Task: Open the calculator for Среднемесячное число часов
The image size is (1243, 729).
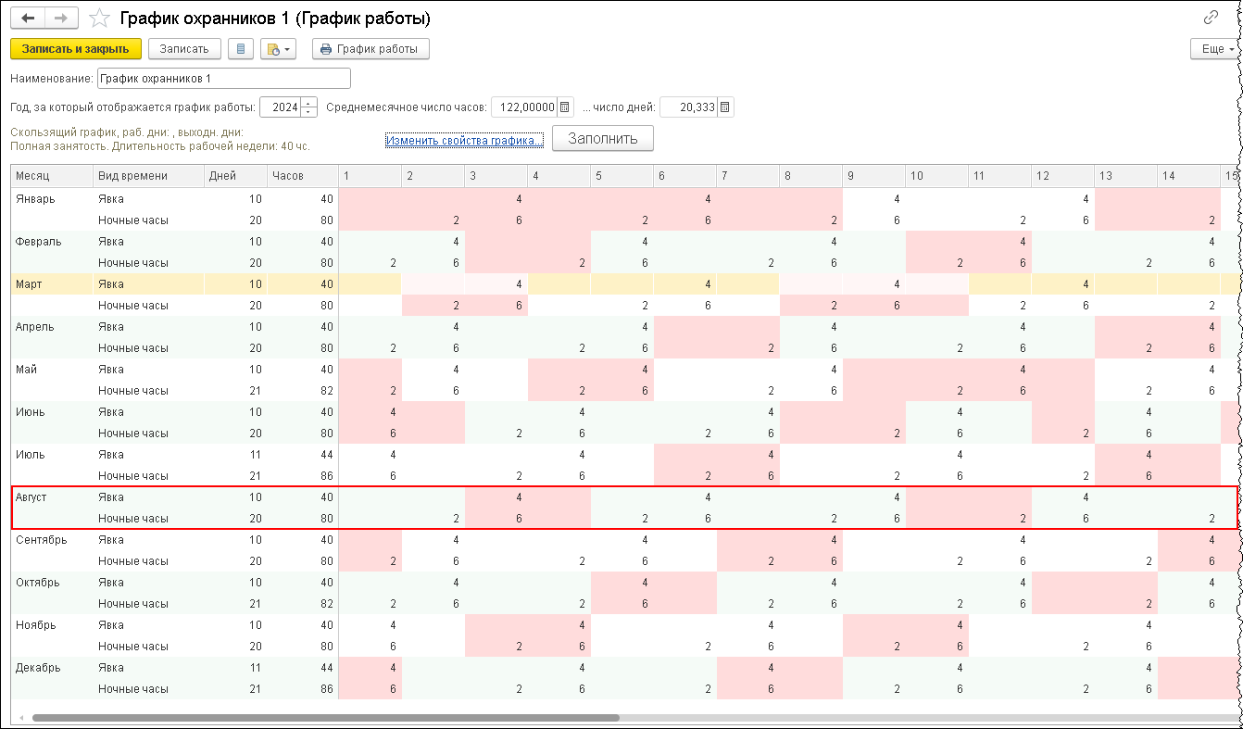Action: (x=566, y=107)
